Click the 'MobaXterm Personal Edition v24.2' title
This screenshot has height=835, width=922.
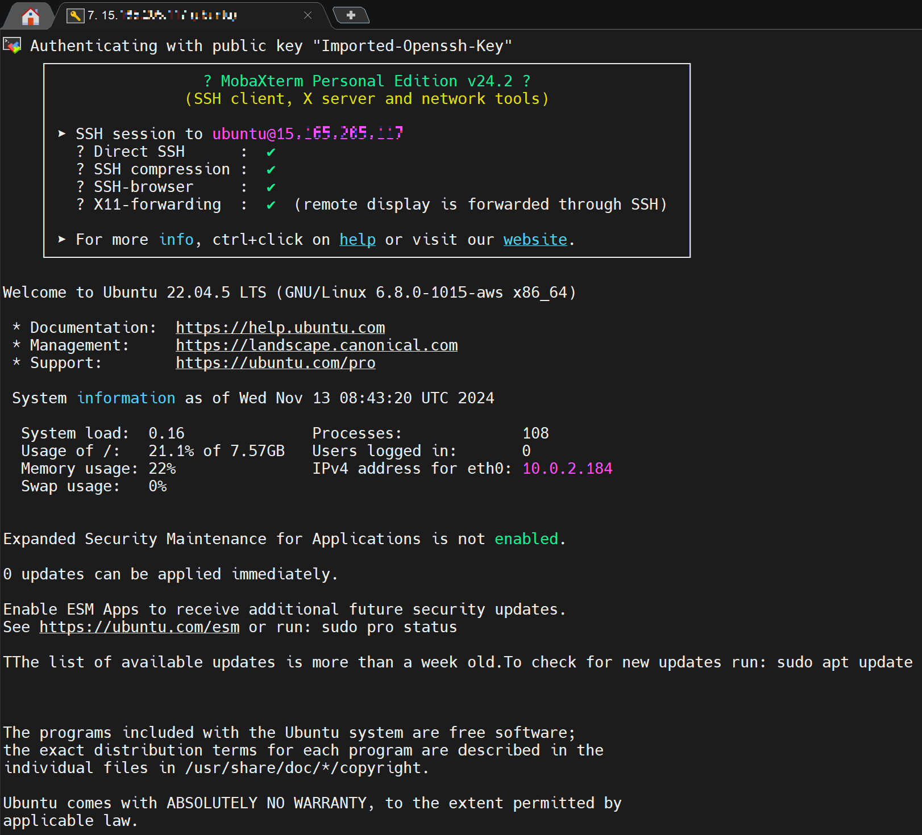tap(367, 81)
